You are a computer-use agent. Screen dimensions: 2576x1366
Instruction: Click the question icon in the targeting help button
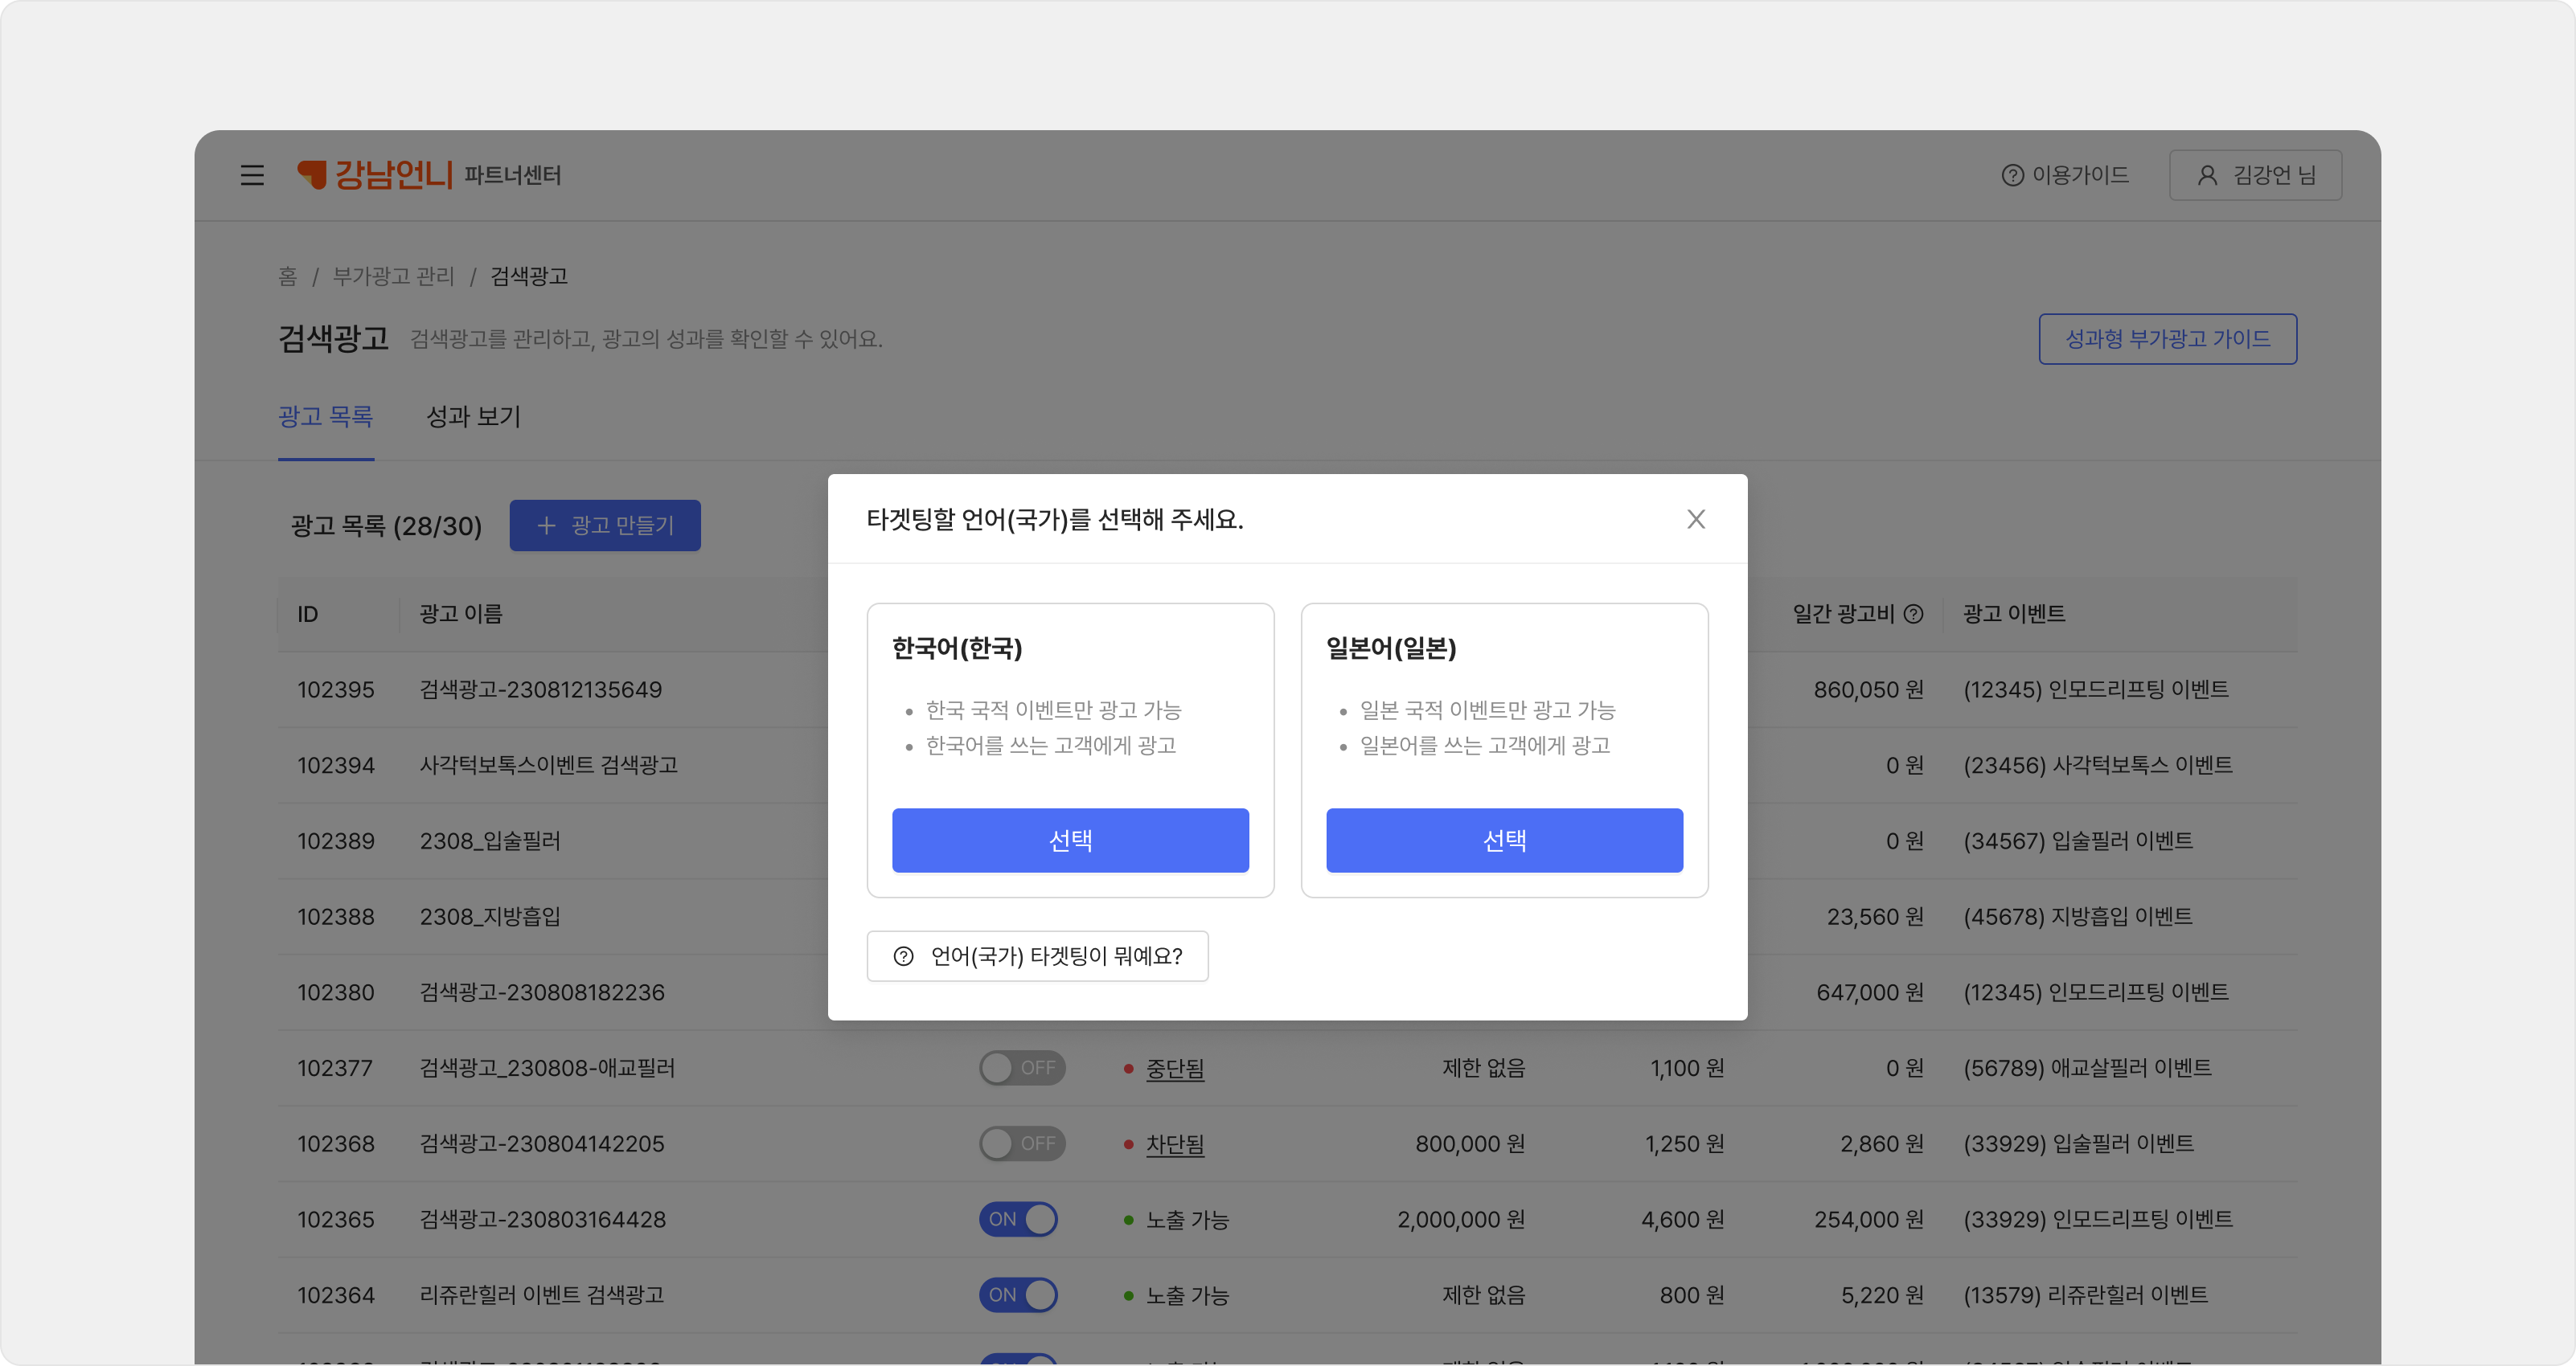click(x=903, y=956)
